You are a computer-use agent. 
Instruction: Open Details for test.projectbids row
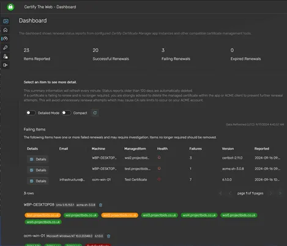(38, 170)
